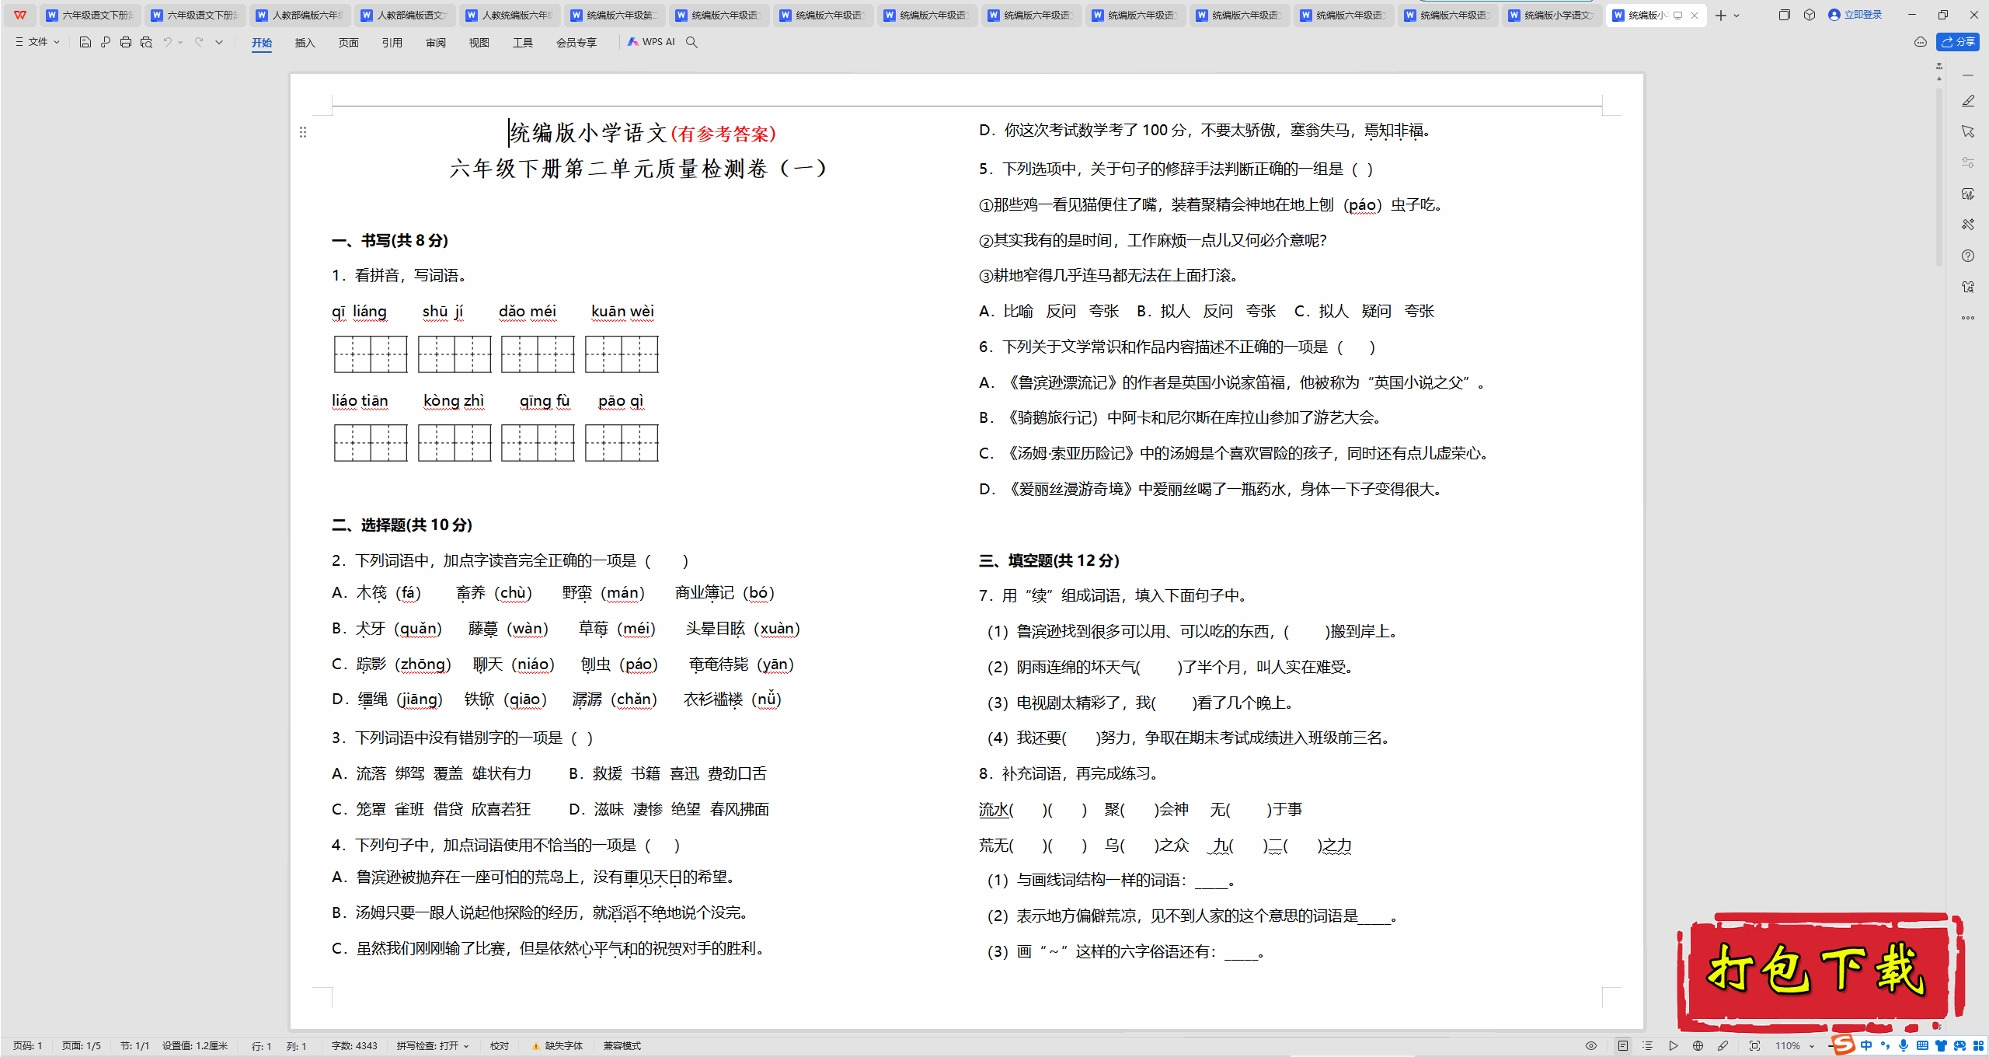This screenshot has width=1989, height=1057.
Task: Open the 统编版小学语文 document tab
Action: point(1552,15)
